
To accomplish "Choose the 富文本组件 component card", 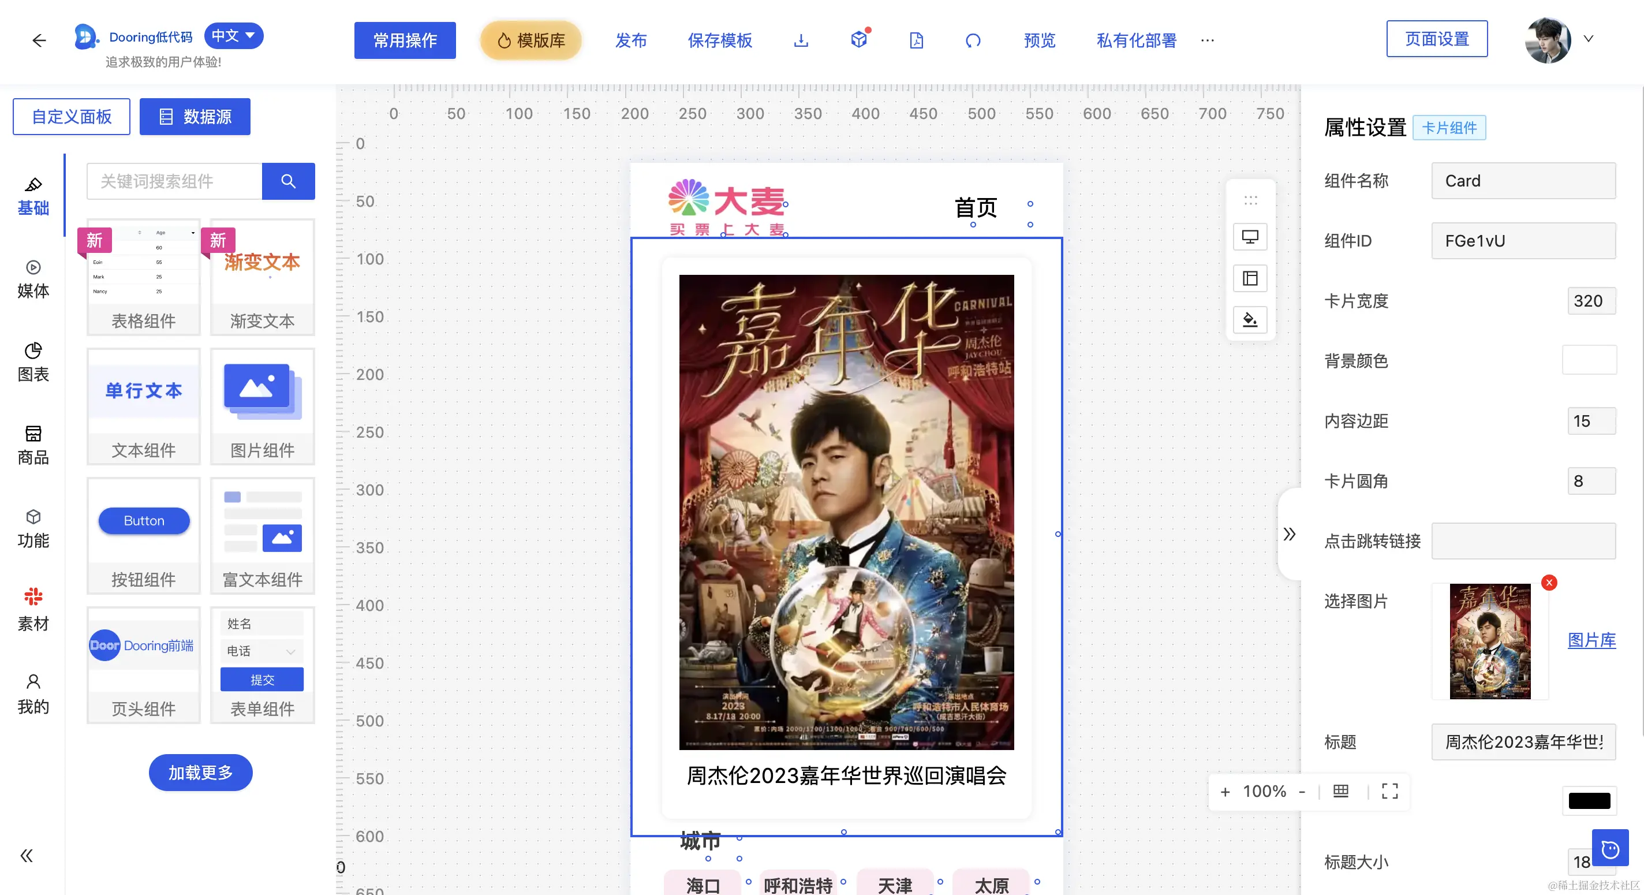I will [x=262, y=536].
